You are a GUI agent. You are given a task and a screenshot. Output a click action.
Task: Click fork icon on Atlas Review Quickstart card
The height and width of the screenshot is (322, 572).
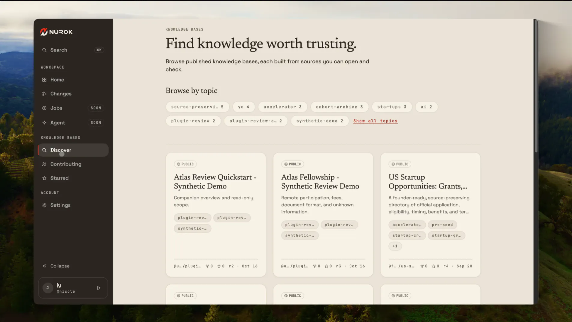pos(207,266)
